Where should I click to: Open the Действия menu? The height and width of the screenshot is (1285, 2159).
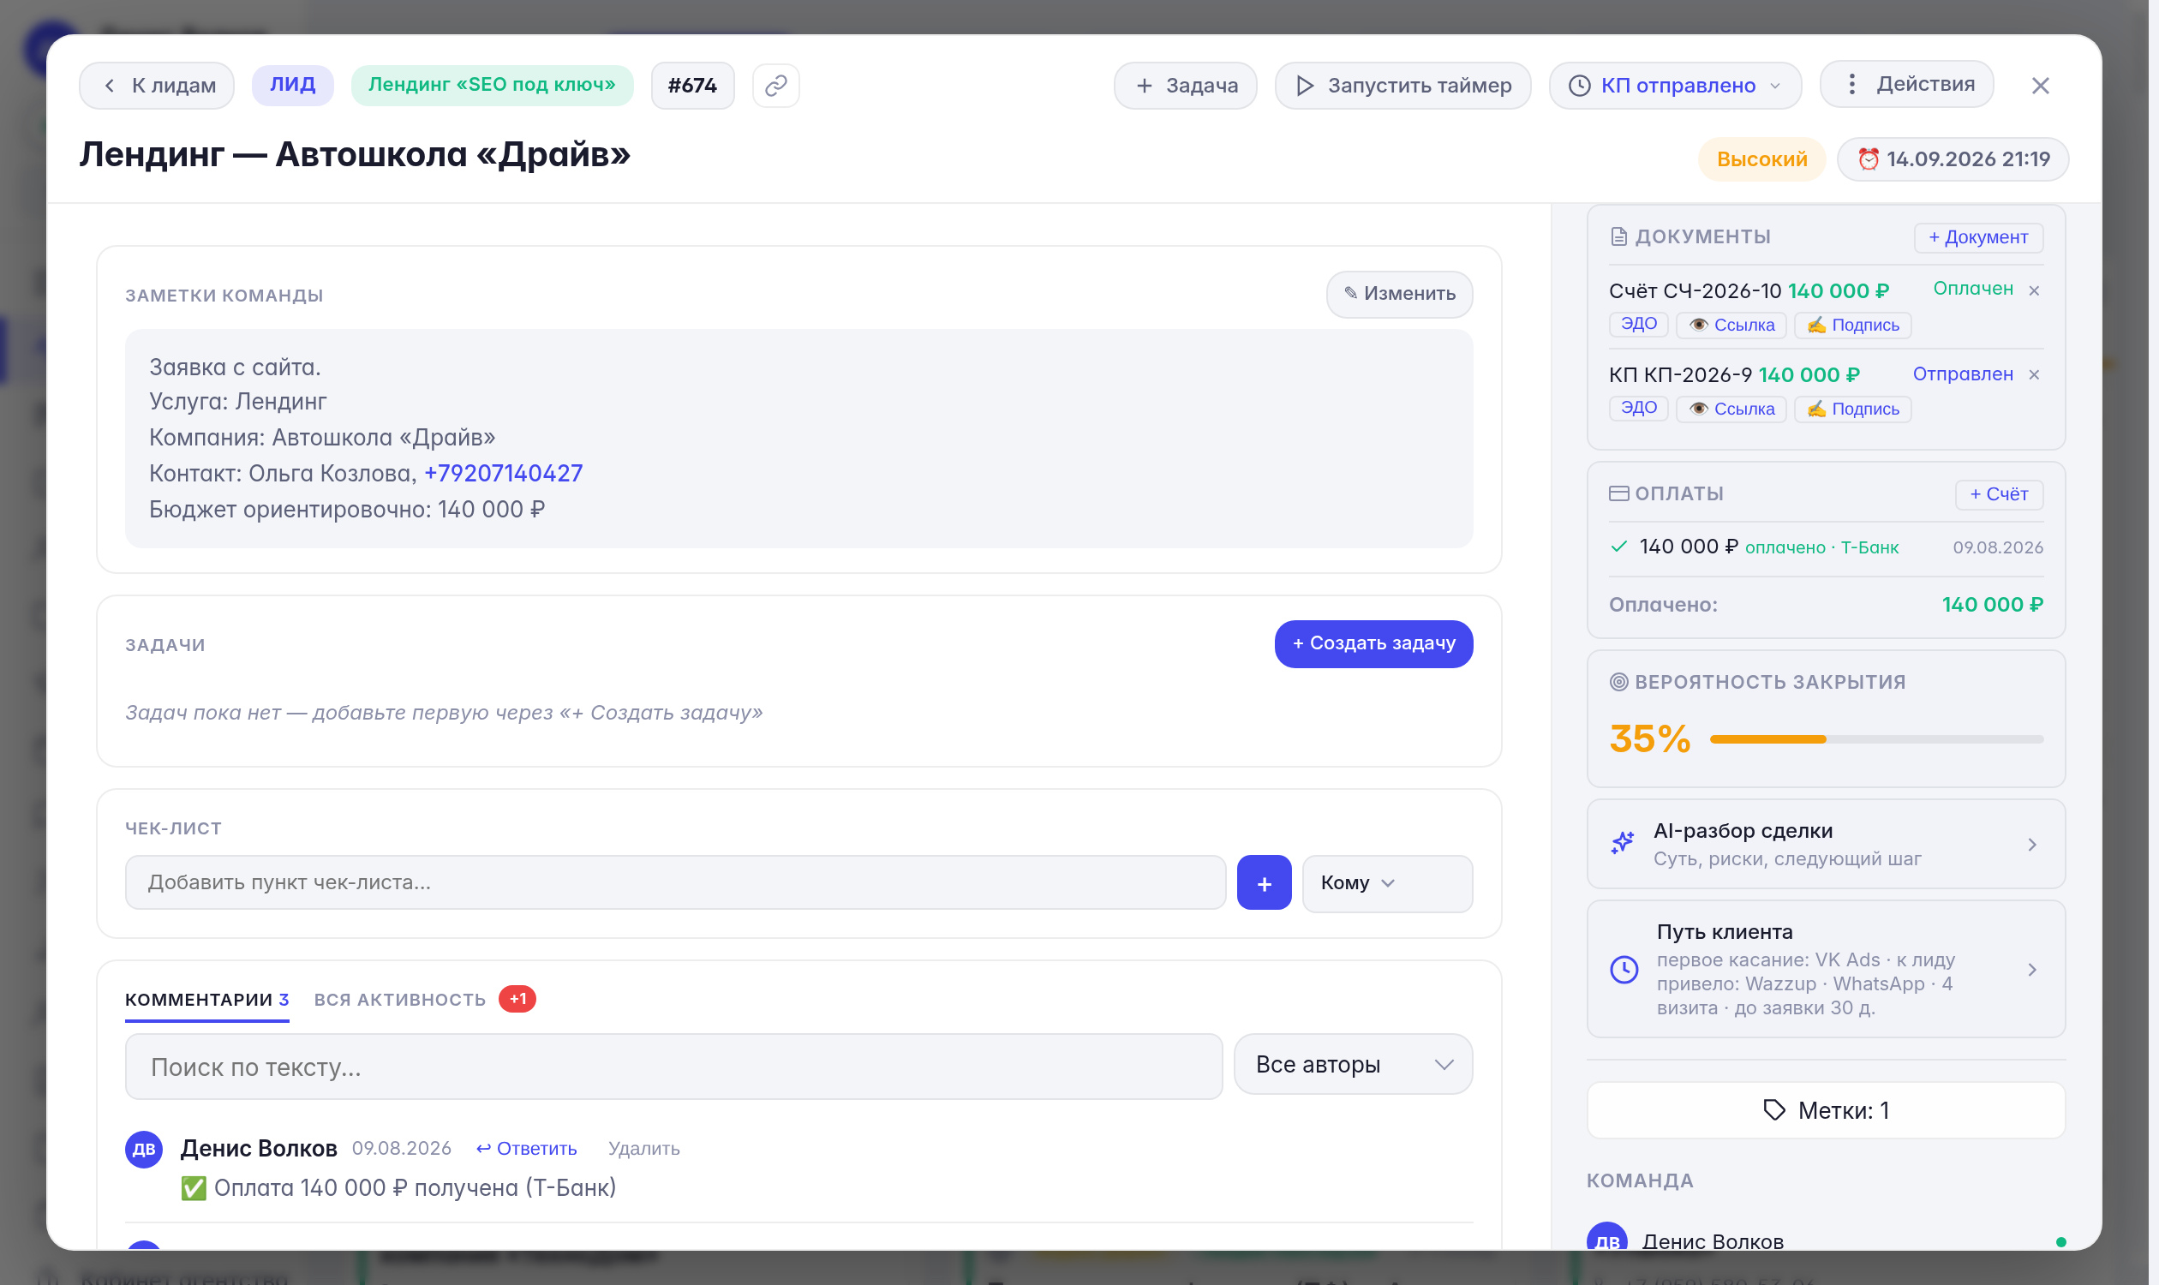(1905, 84)
